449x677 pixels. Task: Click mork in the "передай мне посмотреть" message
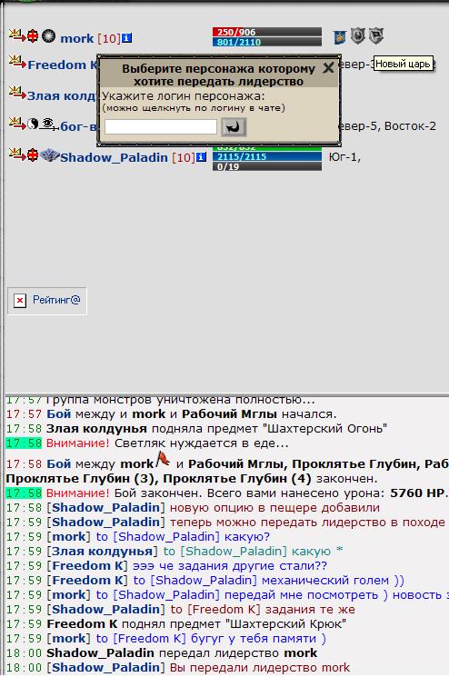pyautogui.click(x=69, y=595)
